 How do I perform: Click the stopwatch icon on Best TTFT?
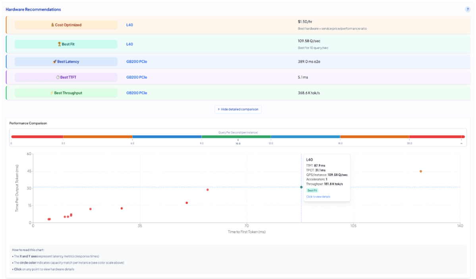(x=58, y=77)
